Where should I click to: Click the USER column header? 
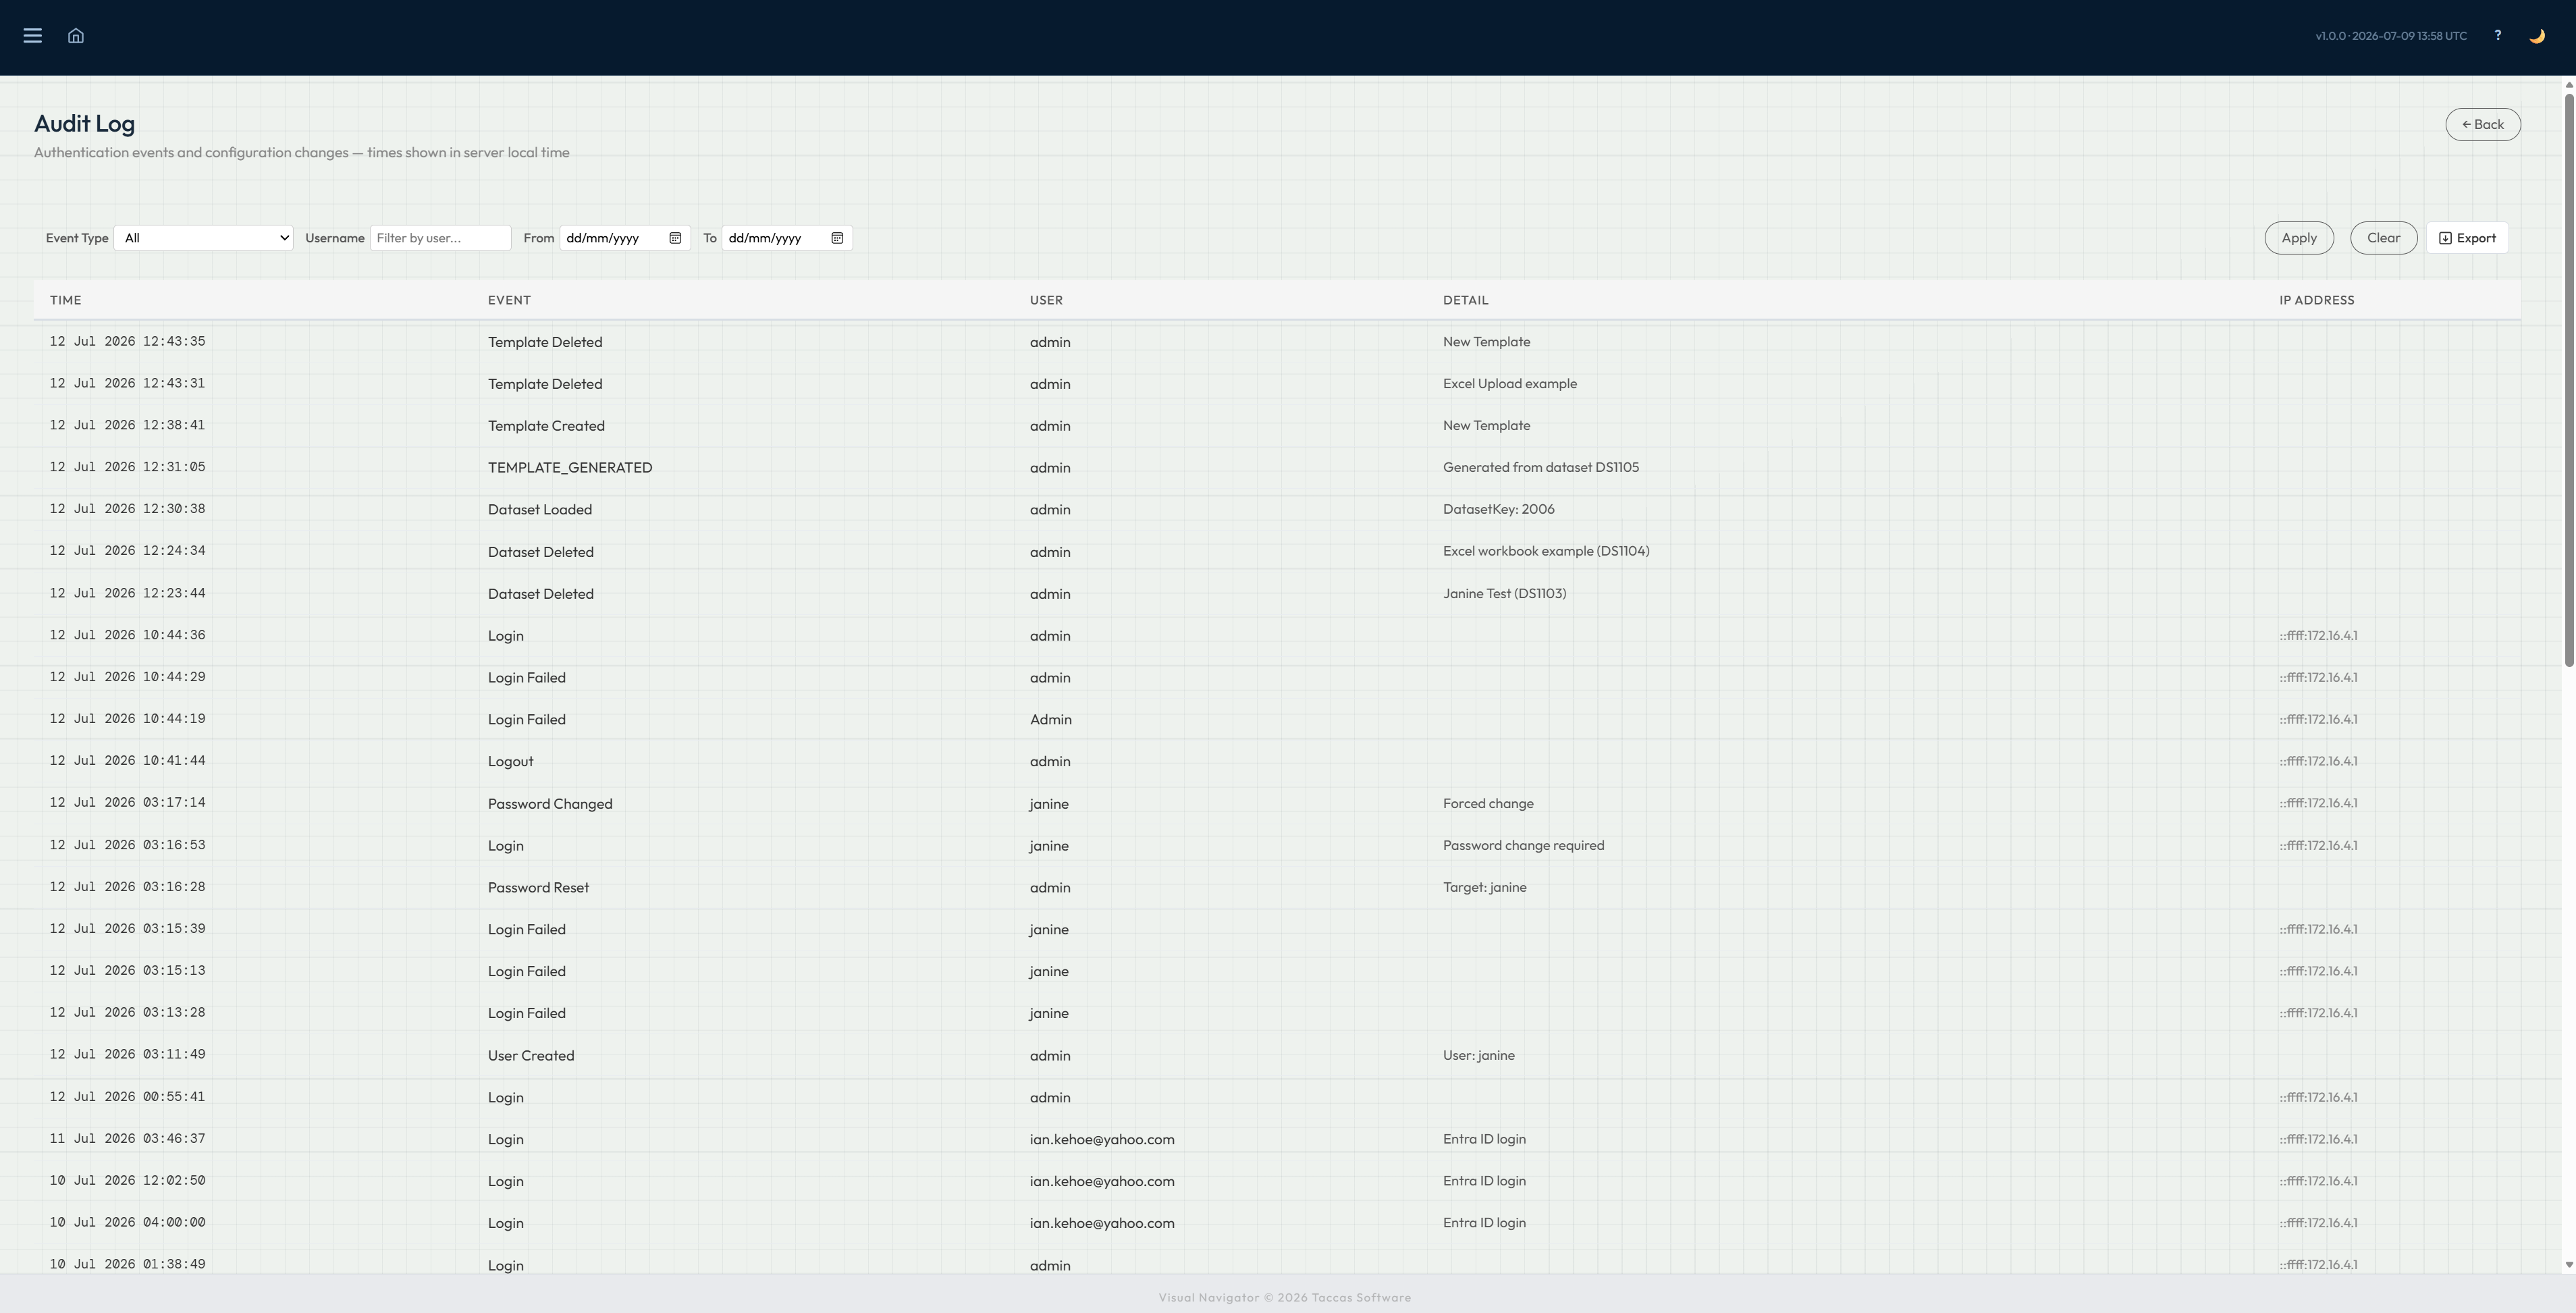coord(1046,300)
